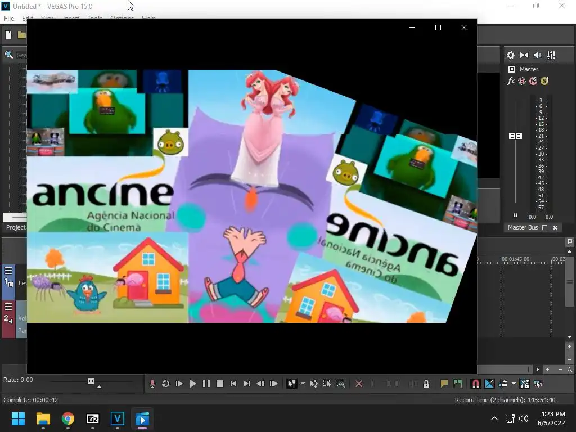Zoom out track height minus button
Screen dimensions: 576x432
pos(569,359)
